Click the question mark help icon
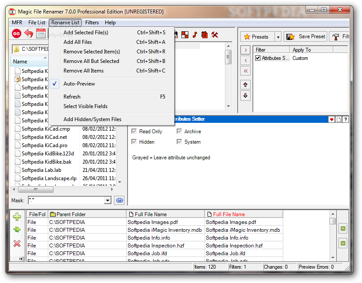The width and height of the screenshot is (362, 283). (x=345, y=119)
